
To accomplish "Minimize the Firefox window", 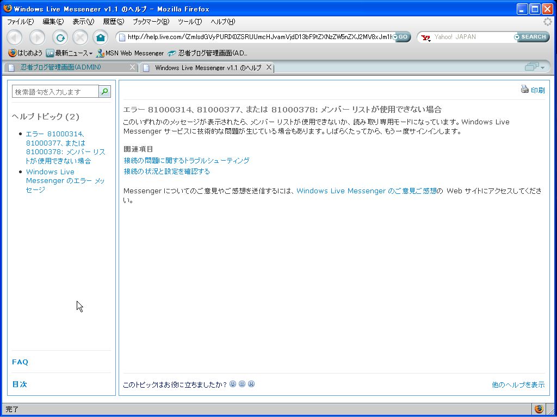I will pyautogui.click(x=522, y=9).
